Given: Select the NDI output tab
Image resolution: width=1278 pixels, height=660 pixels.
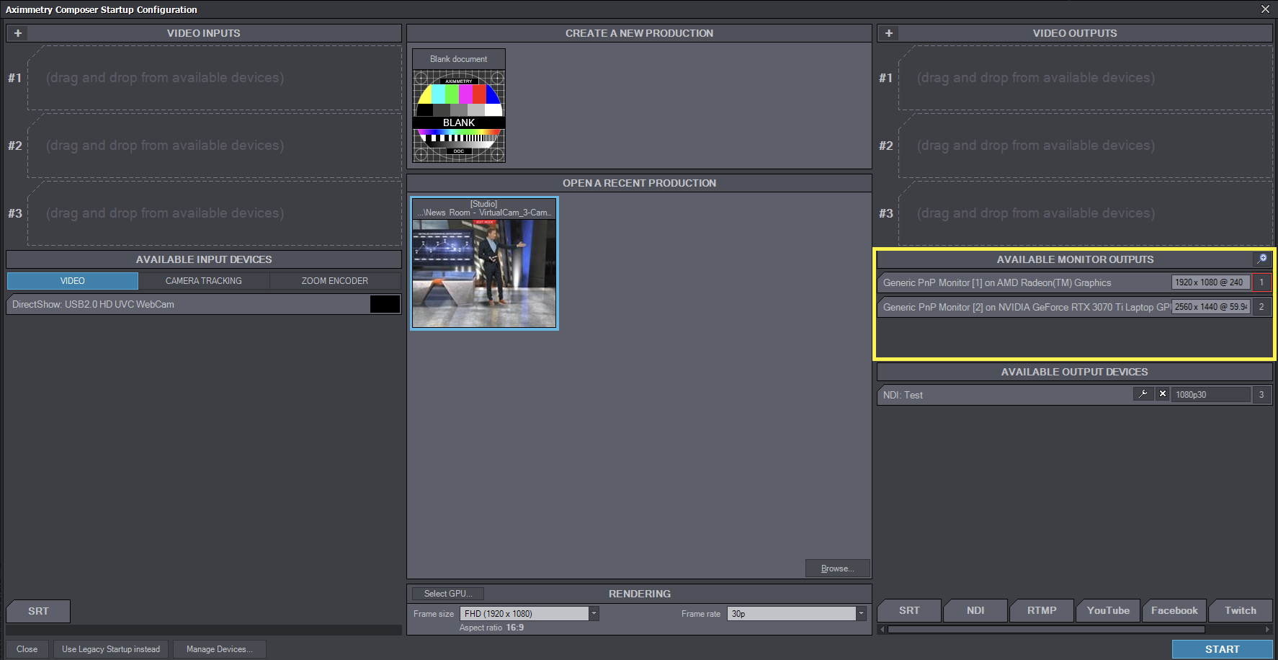Looking at the screenshot, I should pos(975,610).
